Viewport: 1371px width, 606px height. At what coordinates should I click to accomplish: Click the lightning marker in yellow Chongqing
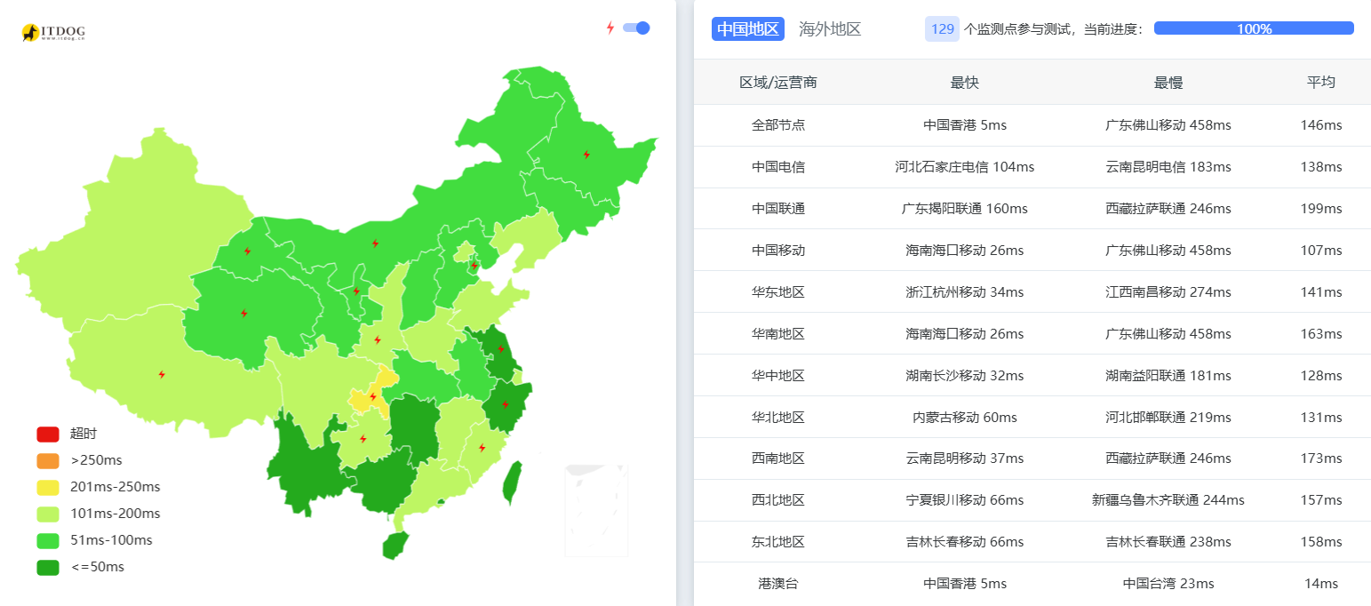[372, 397]
